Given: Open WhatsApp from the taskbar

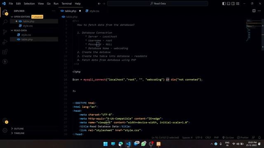Looking at the screenshot, I should (144, 144).
